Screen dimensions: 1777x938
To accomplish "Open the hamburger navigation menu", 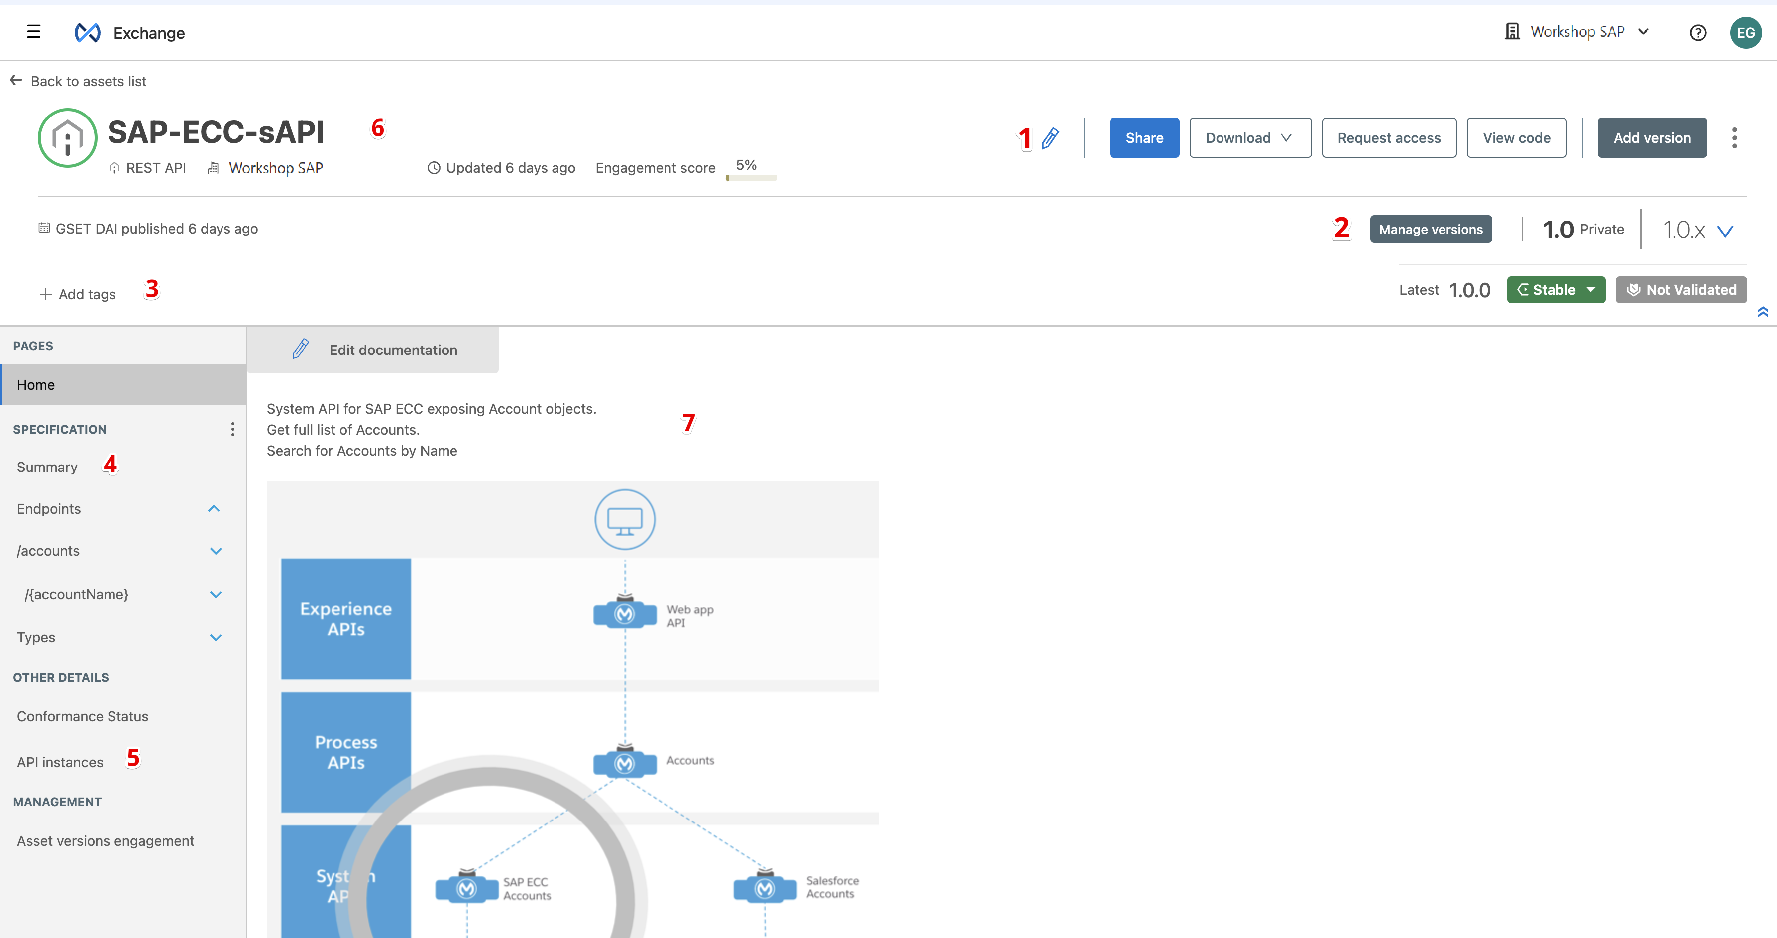I will pyautogui.click(x=33, y=32).
